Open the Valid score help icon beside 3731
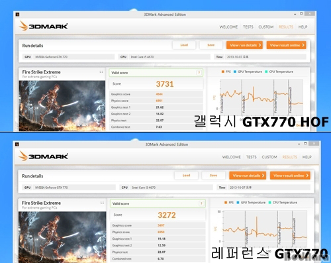 (199, 72)
